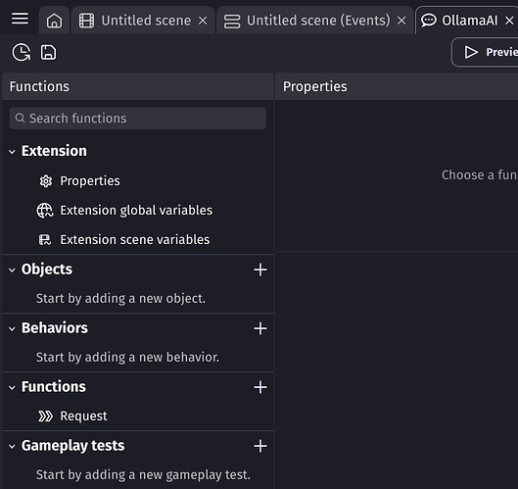Screen dimensions: 518x489
Task: Collapse the Behaviors section
Action: [12, 329]
